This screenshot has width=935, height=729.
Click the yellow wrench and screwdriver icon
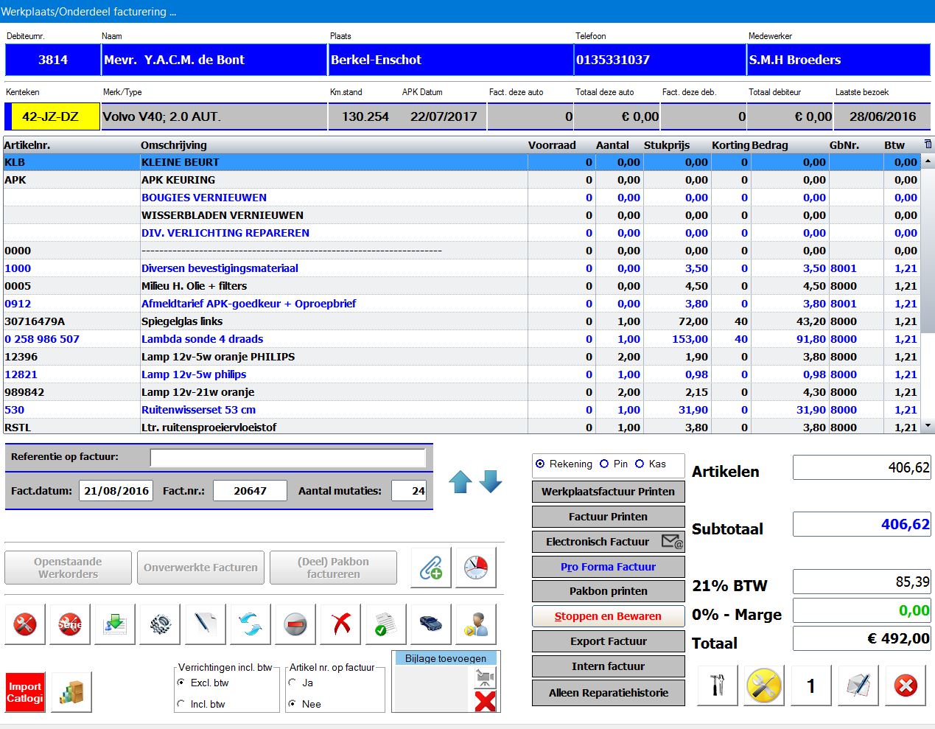coord(763,686)
